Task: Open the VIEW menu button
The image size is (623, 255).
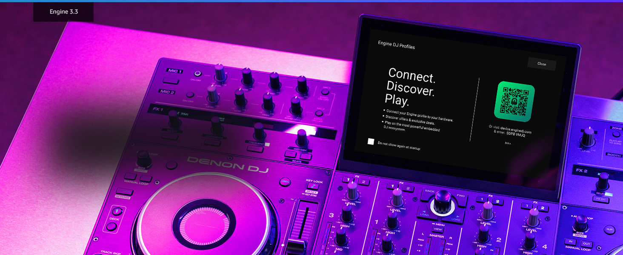Action: pos(438,229)
